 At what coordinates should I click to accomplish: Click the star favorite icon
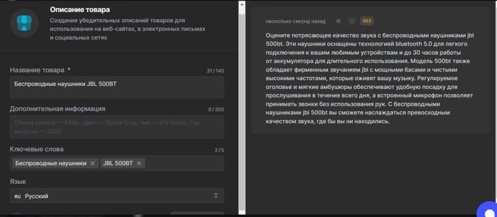click(338, 21)
